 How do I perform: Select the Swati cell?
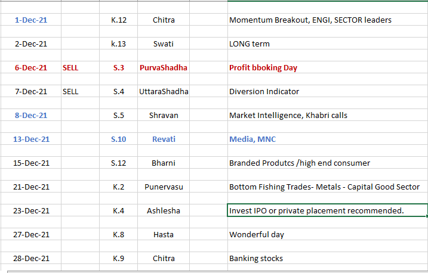pos(164,44)
